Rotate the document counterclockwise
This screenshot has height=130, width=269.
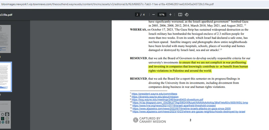coord(187,15)
